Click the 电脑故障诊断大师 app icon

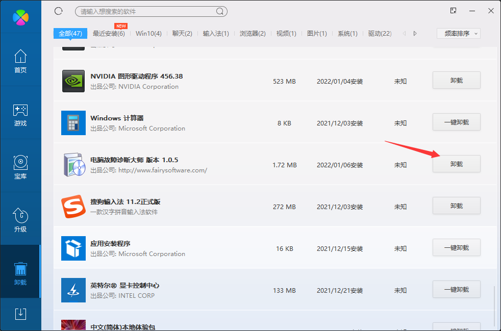(x=74, y=165)
